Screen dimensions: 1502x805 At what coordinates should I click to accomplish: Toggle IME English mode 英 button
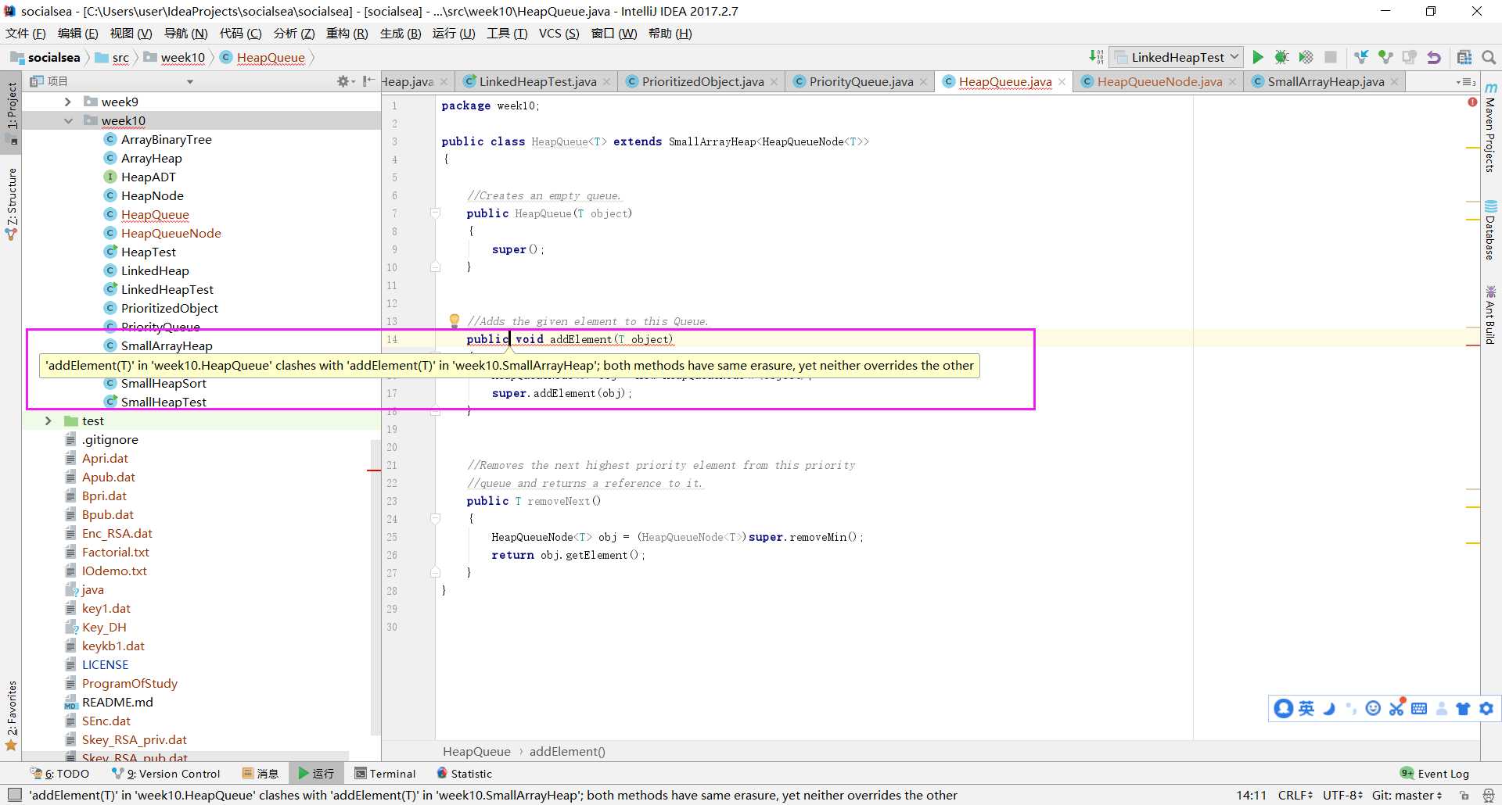(1306, 708)
